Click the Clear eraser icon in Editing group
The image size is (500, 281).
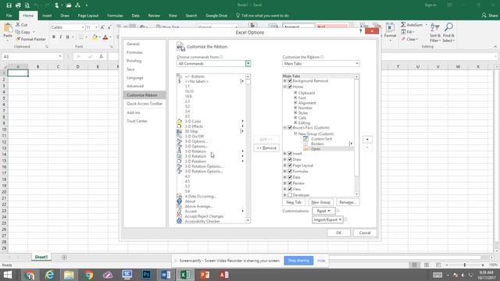[403, 39]
